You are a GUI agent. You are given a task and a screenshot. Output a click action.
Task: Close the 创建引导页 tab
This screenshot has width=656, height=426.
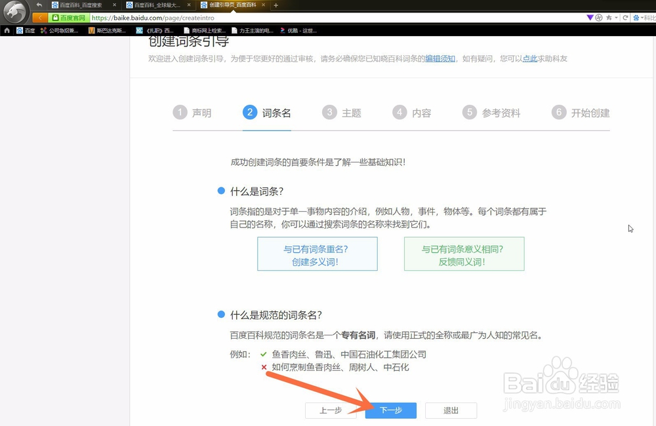tap(263, 5)
